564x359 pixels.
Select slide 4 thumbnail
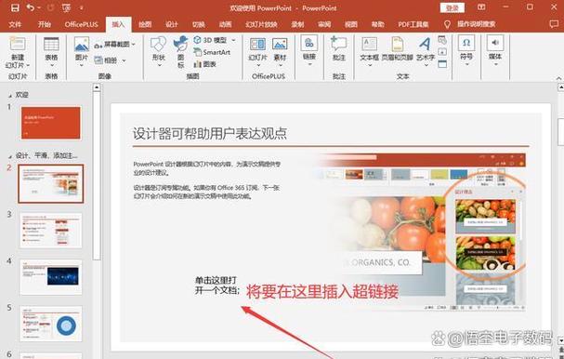[x=51, y=277]
